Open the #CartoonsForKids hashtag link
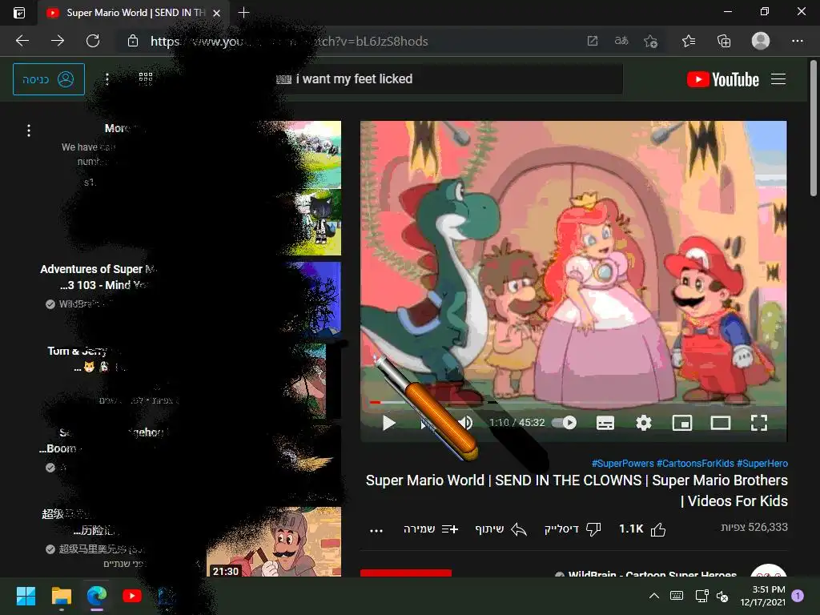The image size is (820, 615). [x=695, y=464]
